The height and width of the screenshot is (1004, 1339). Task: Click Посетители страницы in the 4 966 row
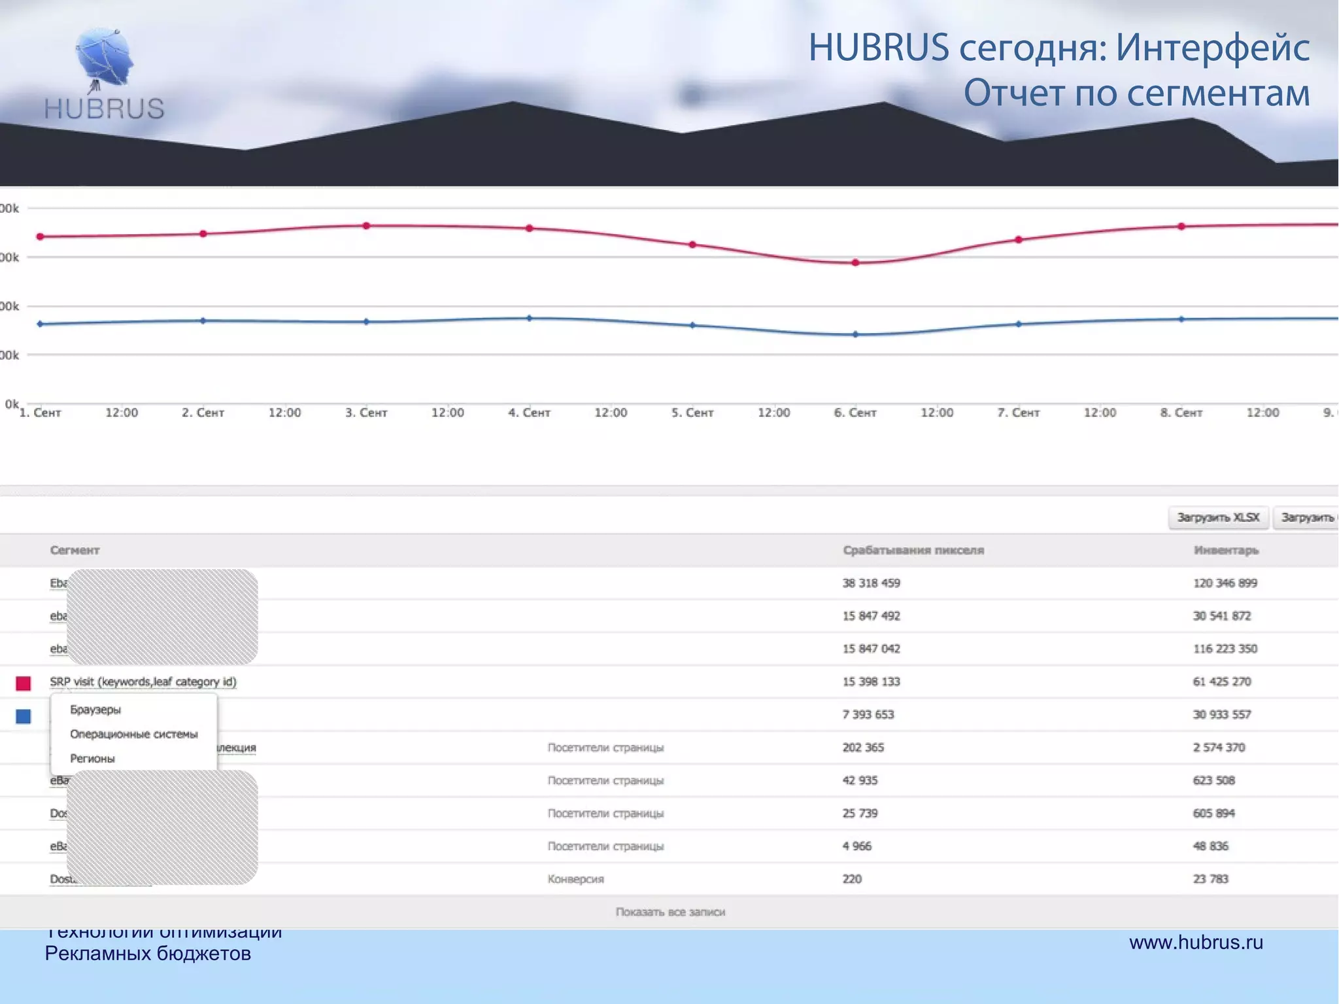605,846
